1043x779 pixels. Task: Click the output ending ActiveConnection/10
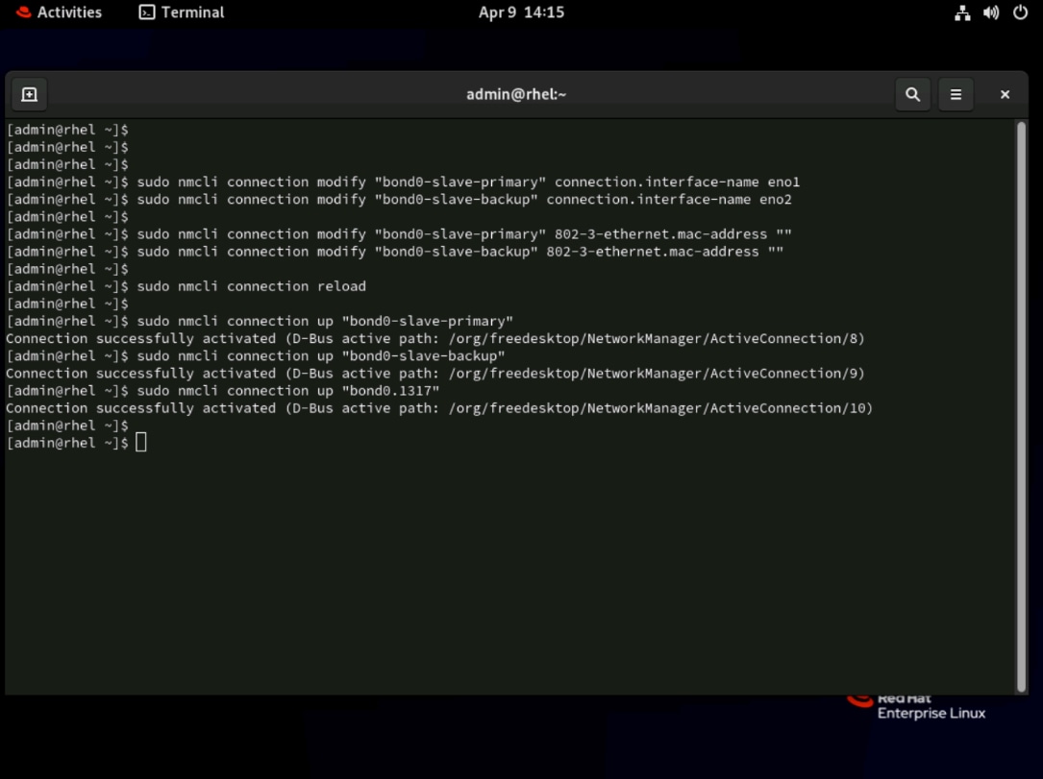coord(439,408)
